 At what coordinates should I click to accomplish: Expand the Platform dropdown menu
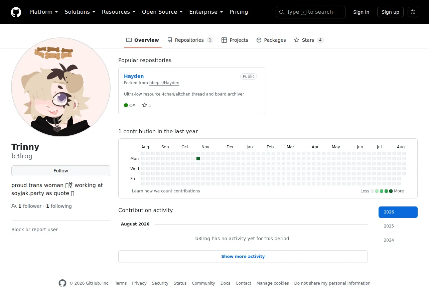coord(44,12)
